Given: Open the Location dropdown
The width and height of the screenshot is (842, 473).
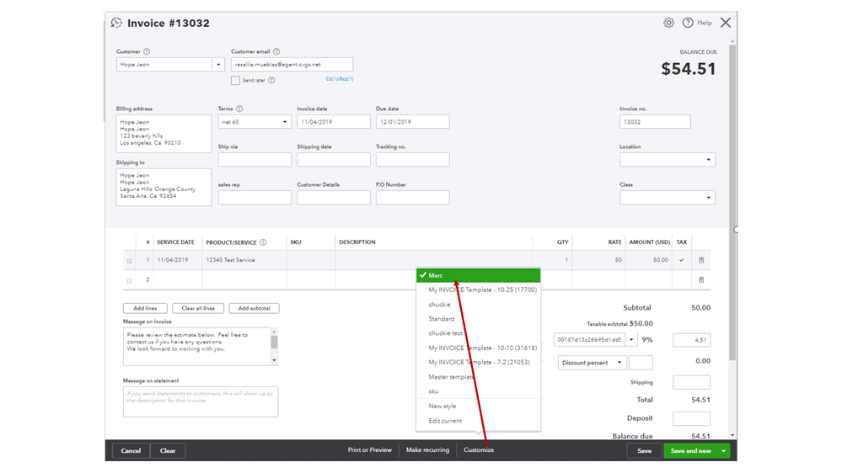Looking at the screenshot, I should (x=667, y=160).
